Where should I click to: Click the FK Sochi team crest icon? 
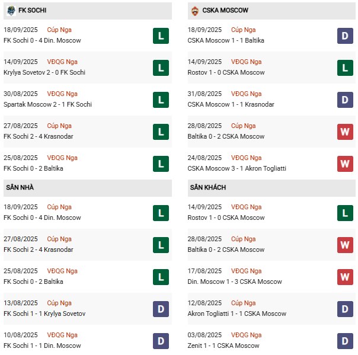point(11,11)
